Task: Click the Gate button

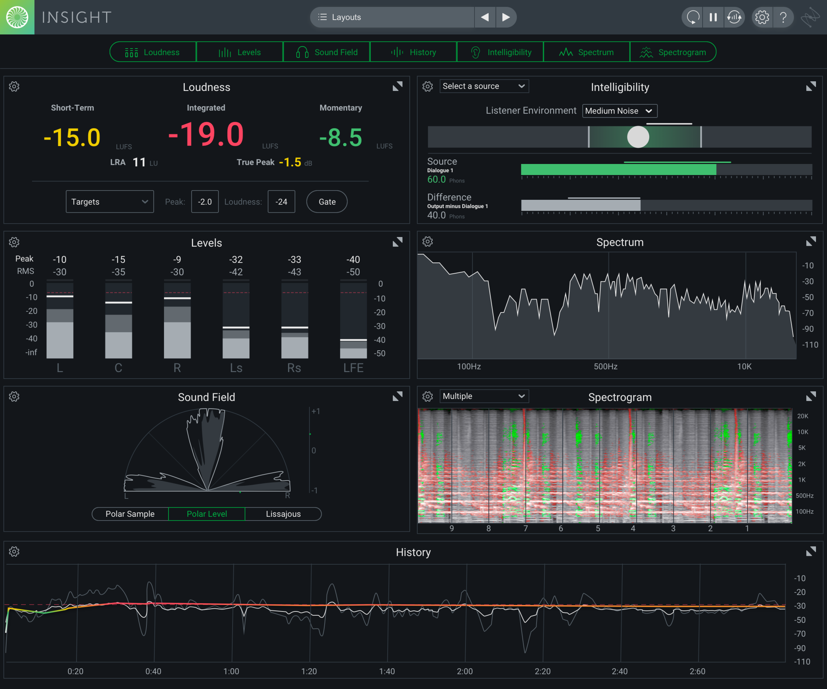Action: [326, 201]
